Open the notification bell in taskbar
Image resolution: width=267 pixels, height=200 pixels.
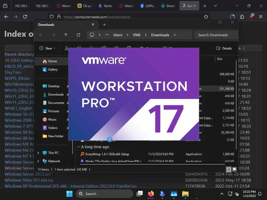point(260,194)
